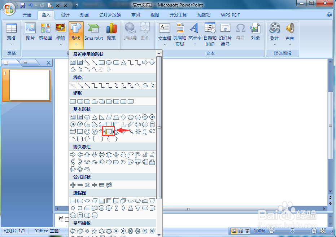
Task: Select the moon shape in 基本形状
Action: pyautogui.click(x=145, y=131)
